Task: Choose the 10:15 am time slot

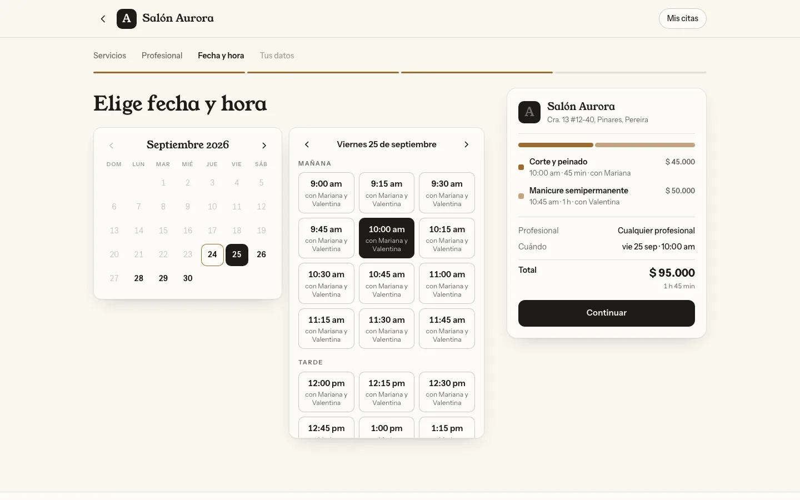Action: click(447, 238)
